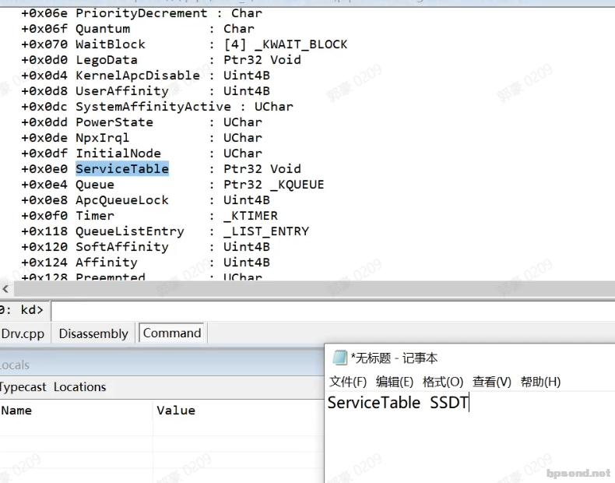Viewport: 615px width, 483px height.
Task: Click the Queue field at +0x0e4
Action: [95, 185]
